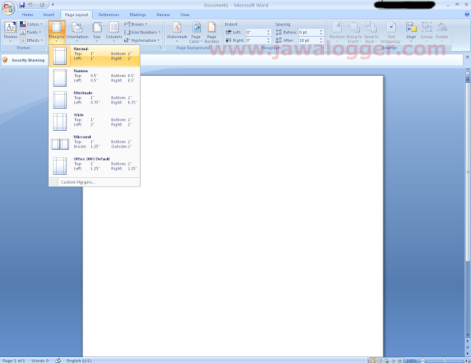Switch to the Home tab
Screen dimensions: 471x363
(x=27, y=15)
